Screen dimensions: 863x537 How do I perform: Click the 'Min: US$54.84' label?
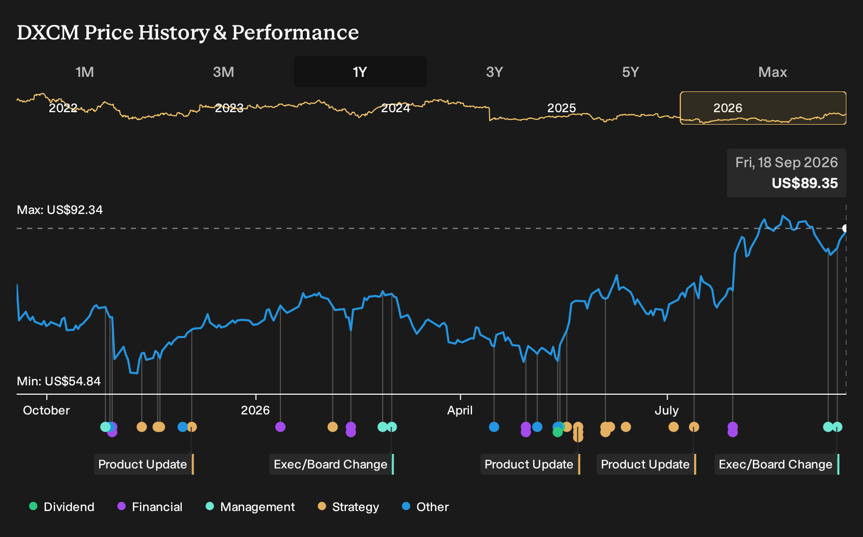[59, 381]
